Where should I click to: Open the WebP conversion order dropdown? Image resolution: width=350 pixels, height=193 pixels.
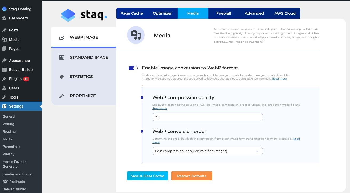click(x=208, y=151)
